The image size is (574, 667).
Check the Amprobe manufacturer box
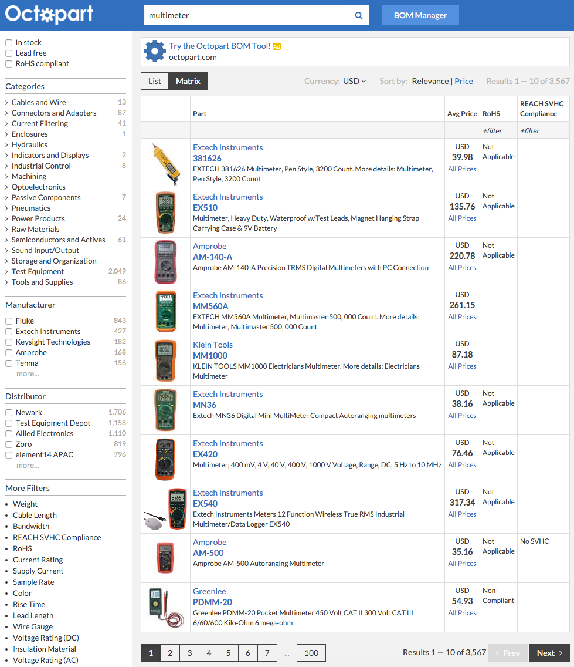(8, 353)
